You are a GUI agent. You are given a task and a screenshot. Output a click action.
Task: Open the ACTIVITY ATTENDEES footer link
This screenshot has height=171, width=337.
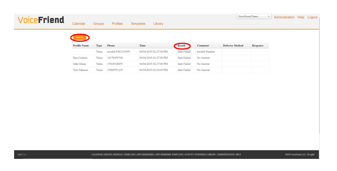[195, 155]
